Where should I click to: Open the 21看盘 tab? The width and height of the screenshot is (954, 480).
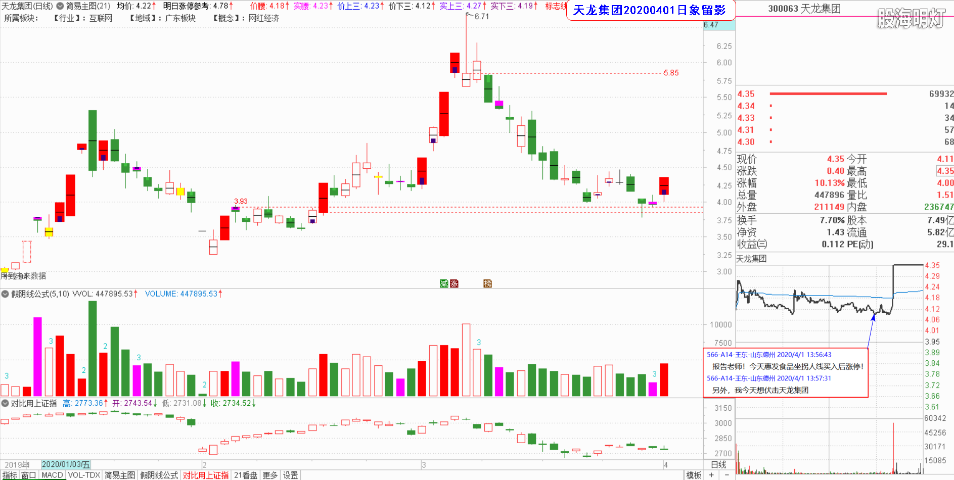246,475
